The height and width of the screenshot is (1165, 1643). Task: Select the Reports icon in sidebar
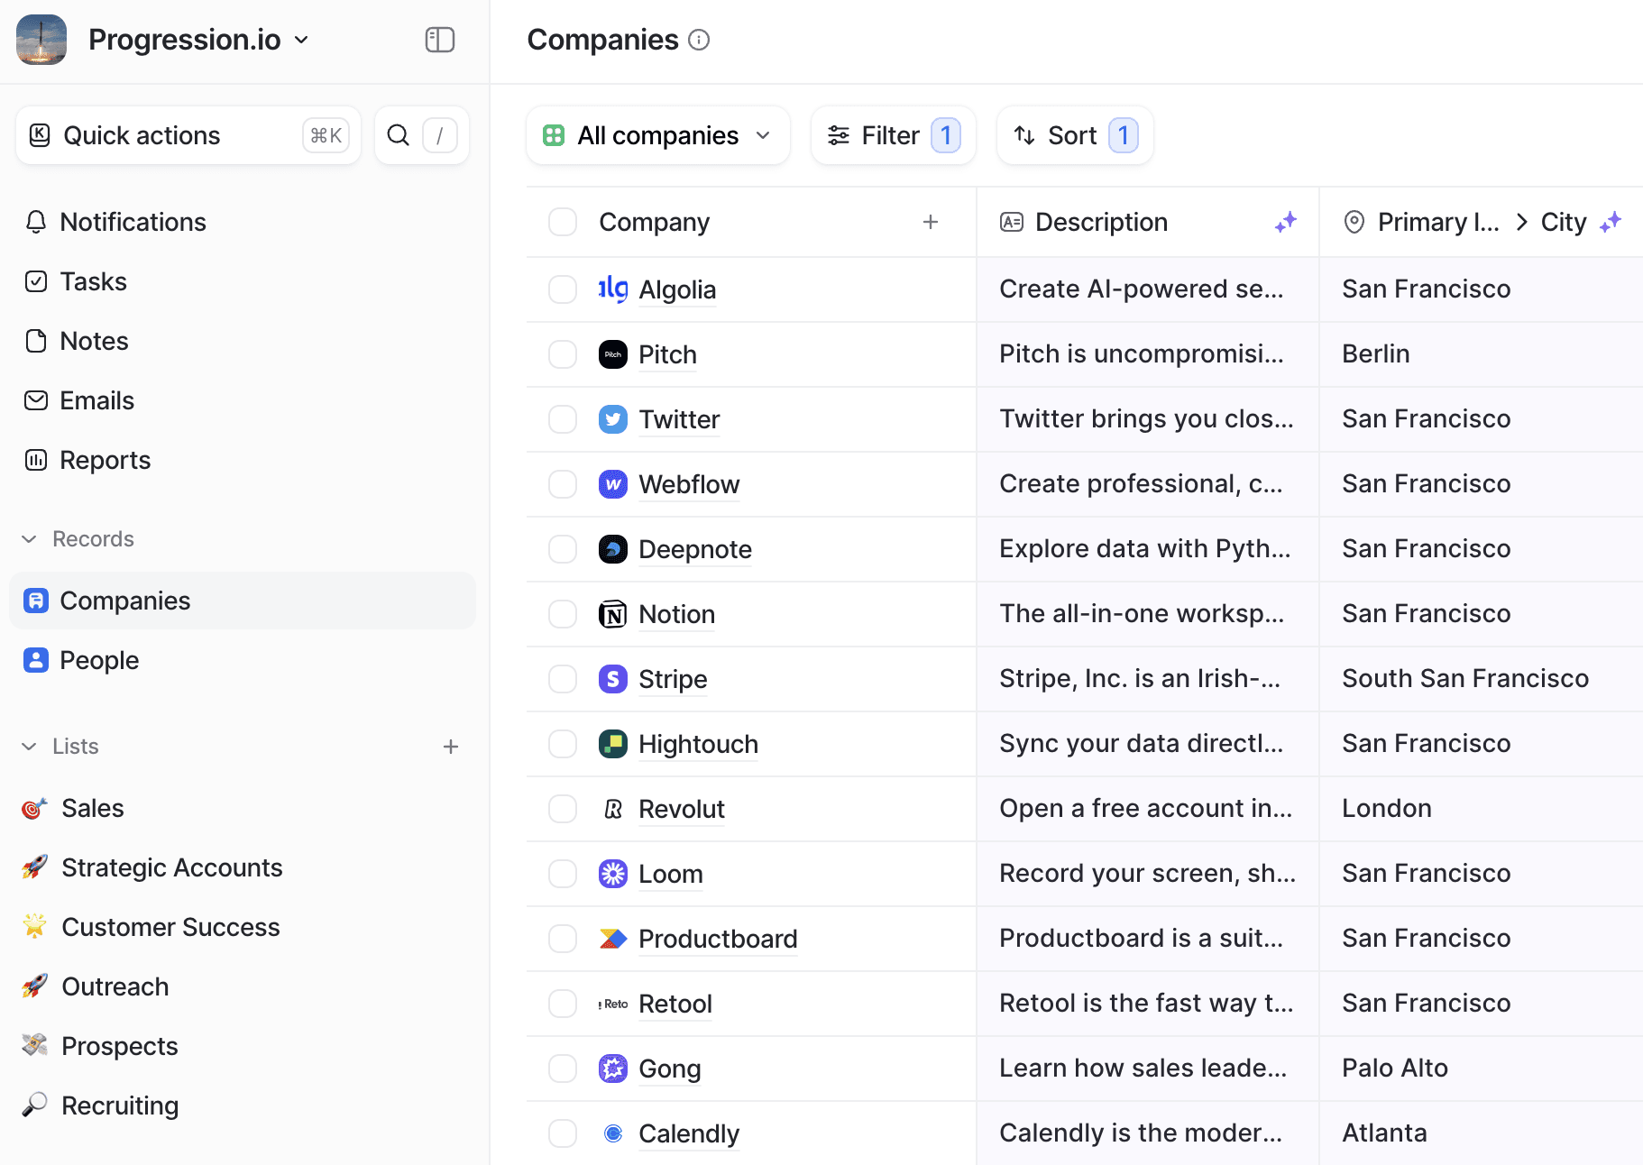pyautogui.click(x=35, y=459)
